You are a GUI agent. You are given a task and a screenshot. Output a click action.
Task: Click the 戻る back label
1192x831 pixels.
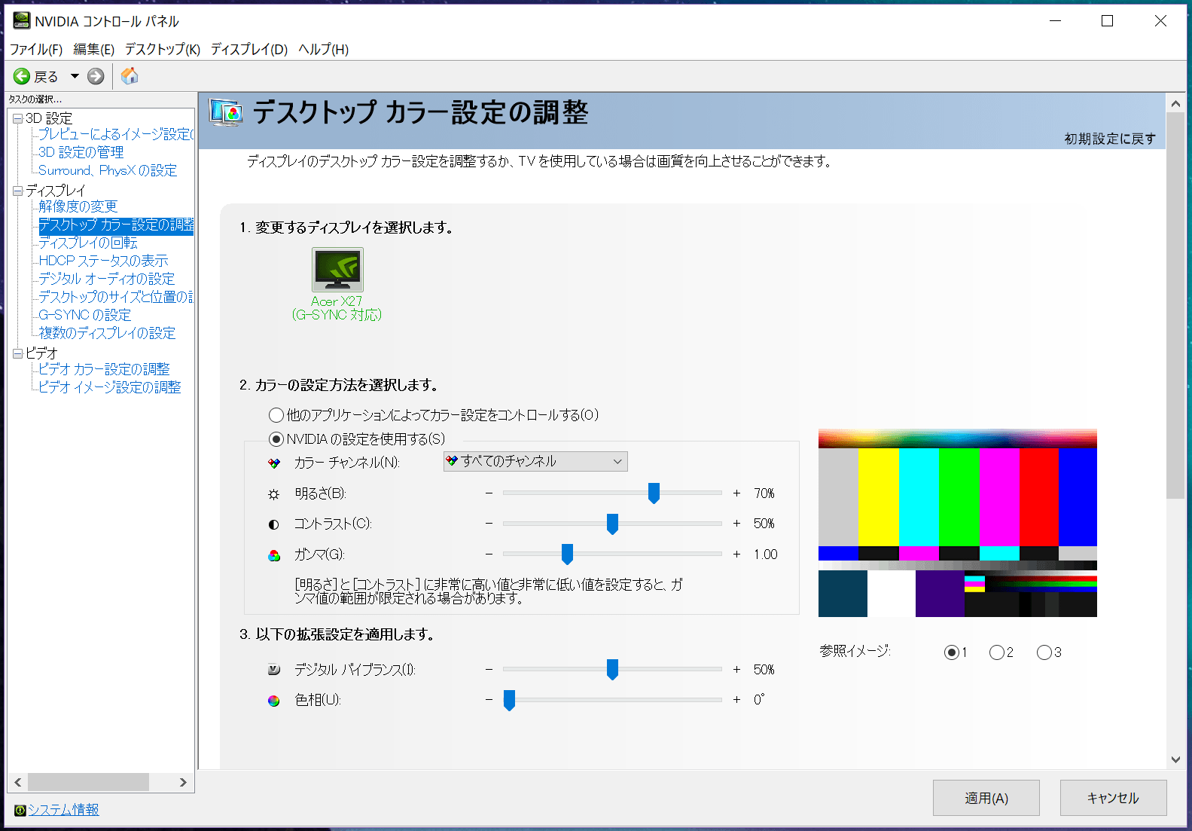click(46, 77)
